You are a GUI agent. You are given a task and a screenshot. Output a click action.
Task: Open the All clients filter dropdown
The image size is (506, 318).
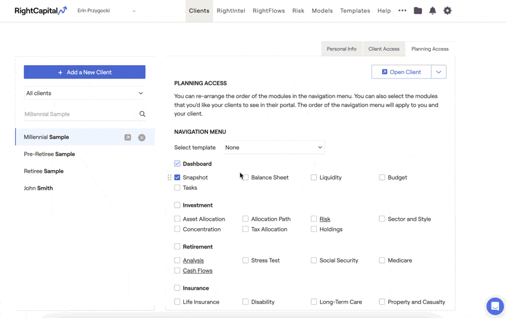click(x=85, y=93)
